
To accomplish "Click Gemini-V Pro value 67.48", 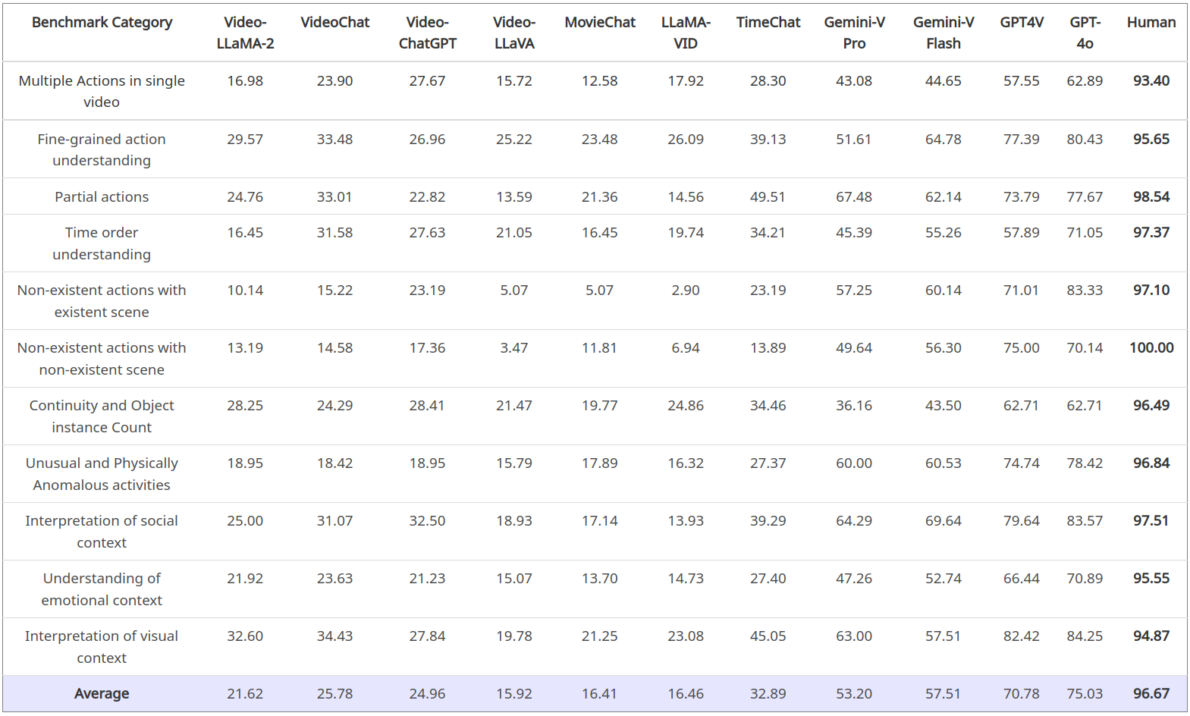I will click(854, 197).
